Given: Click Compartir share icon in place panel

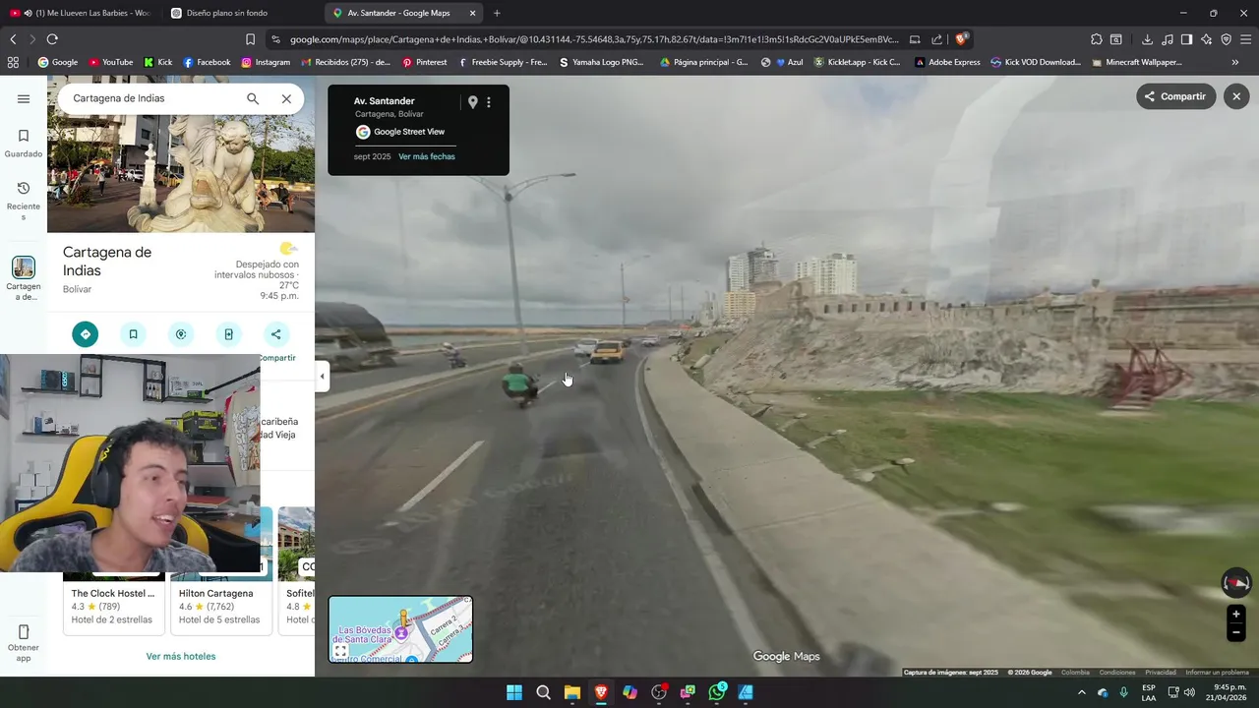Looking at the screenshot, I should [275, 334].
